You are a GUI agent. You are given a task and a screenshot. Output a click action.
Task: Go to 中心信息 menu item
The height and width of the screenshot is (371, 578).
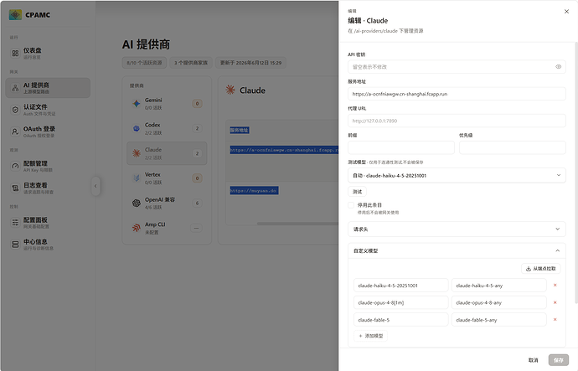point(48,245)
